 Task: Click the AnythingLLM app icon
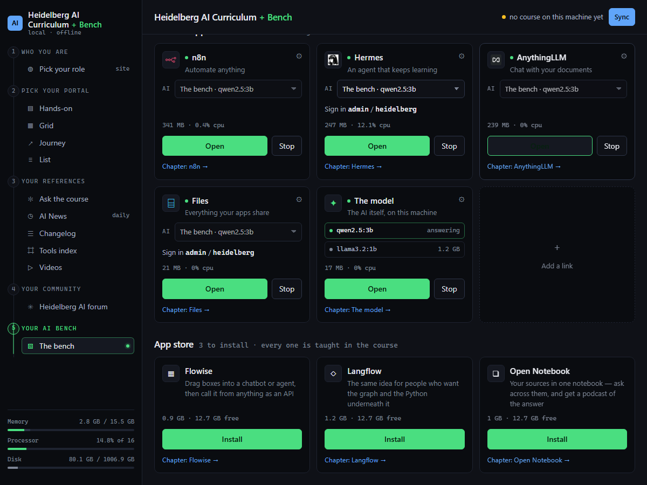496,60
